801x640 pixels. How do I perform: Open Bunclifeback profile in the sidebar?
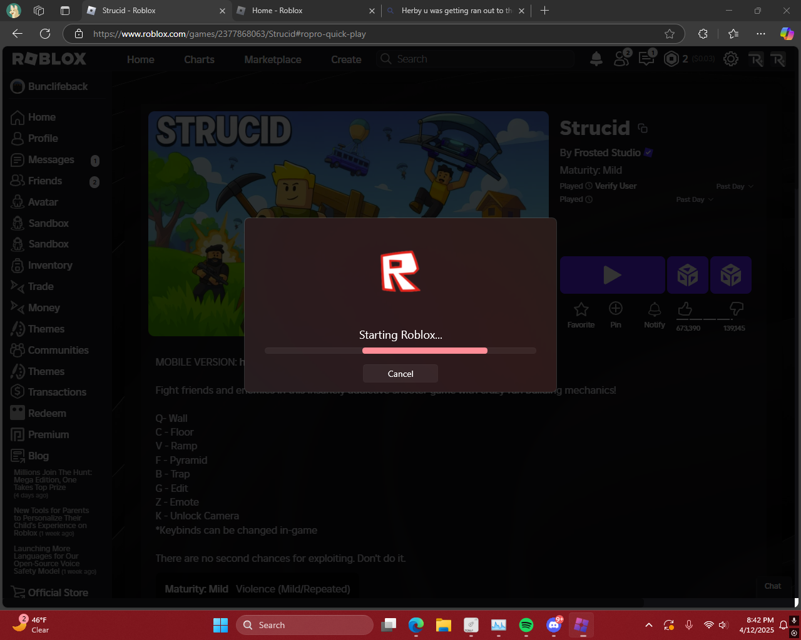point(49,87)
